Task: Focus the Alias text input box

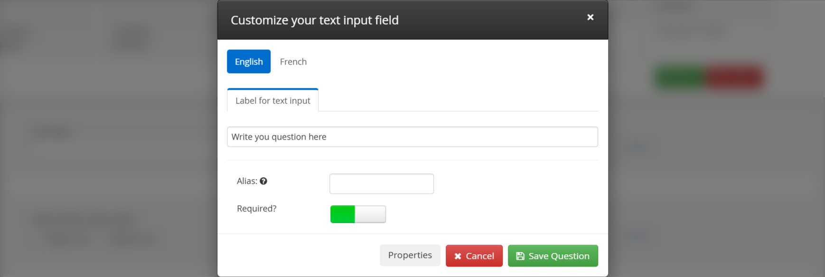Action: (381, 184)
